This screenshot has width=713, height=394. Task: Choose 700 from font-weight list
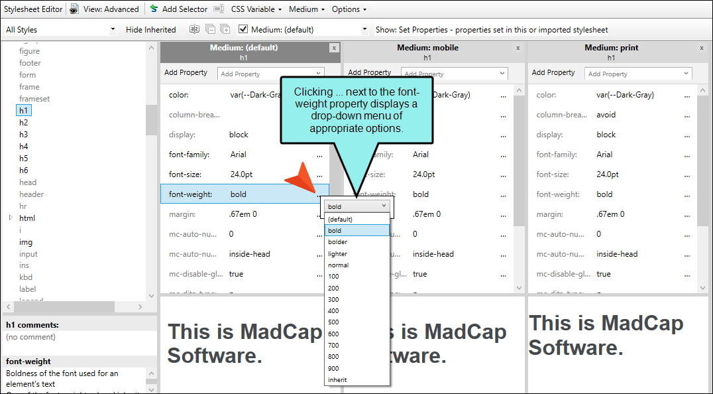[357, 346]
